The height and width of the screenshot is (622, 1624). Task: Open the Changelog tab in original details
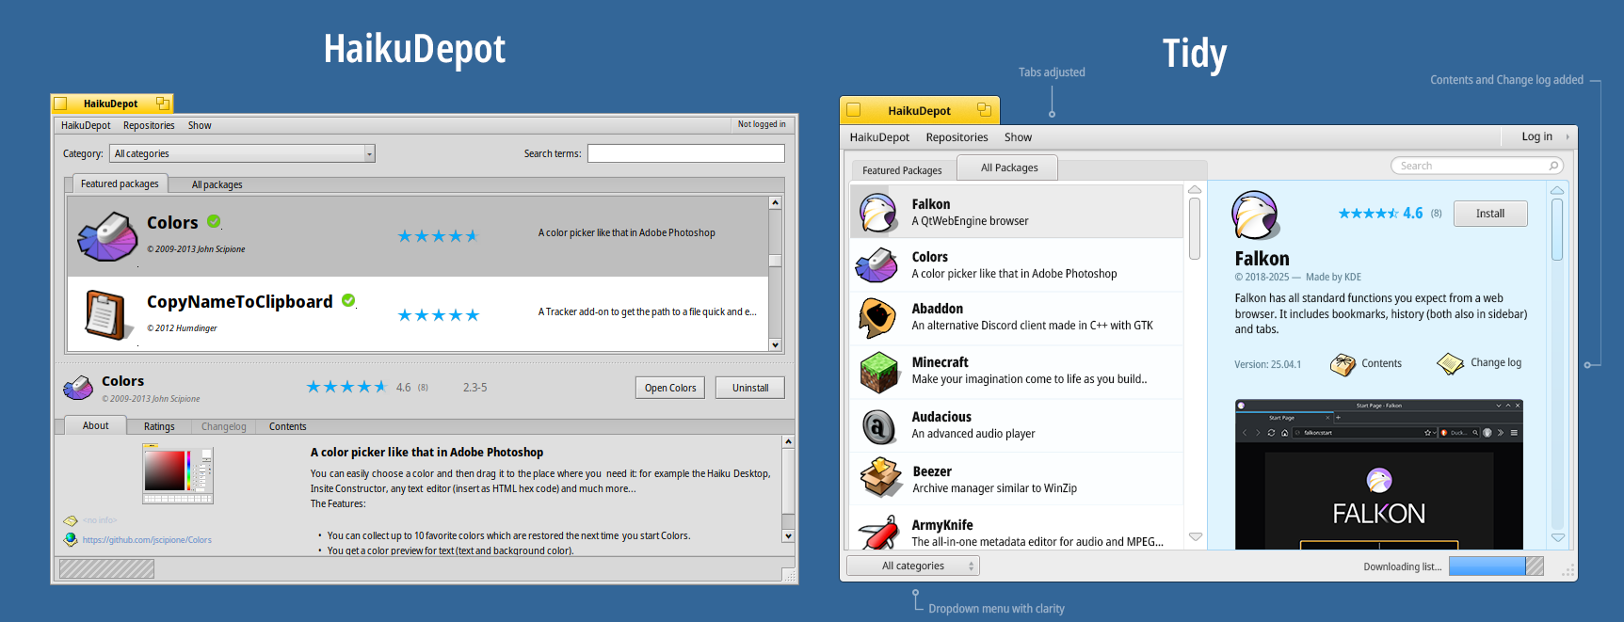[224, 426]
